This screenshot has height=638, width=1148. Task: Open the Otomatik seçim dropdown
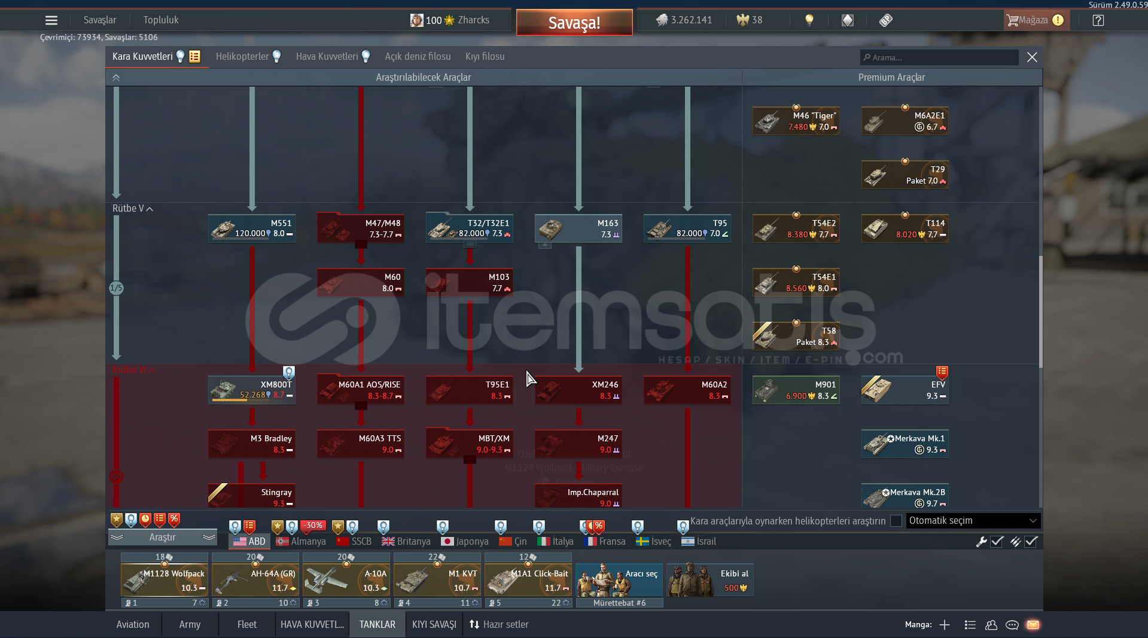(973, 521)
